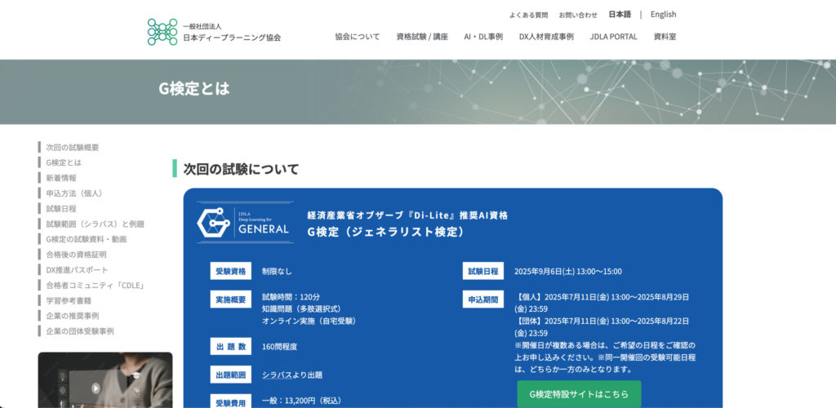The height and width of the screenshot is (408, 836).
Task: Open the 資格試験 / 講座 menu
Action: click(x=422, y=37)
